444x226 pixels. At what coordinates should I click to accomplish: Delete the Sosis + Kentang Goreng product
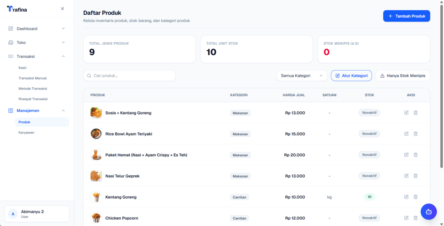415,113
